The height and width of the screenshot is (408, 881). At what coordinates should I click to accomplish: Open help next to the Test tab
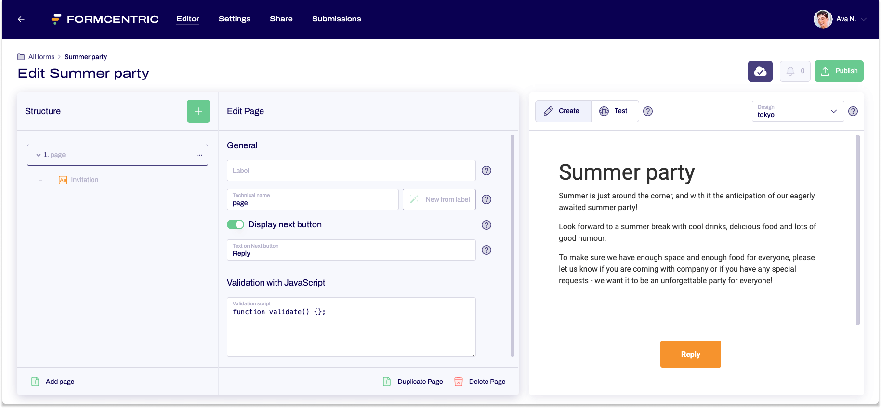coord(648,111)
